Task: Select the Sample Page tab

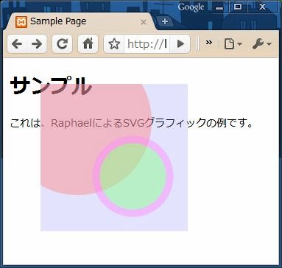Action: 81,21
